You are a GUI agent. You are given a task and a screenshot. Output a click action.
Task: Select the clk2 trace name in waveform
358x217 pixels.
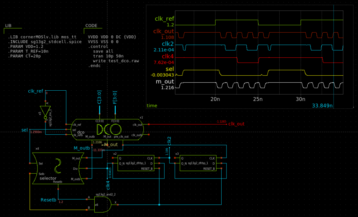[168, 43]
